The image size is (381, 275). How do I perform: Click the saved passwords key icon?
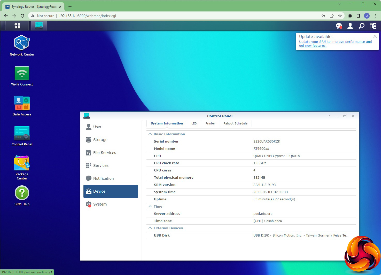(323, 16)
